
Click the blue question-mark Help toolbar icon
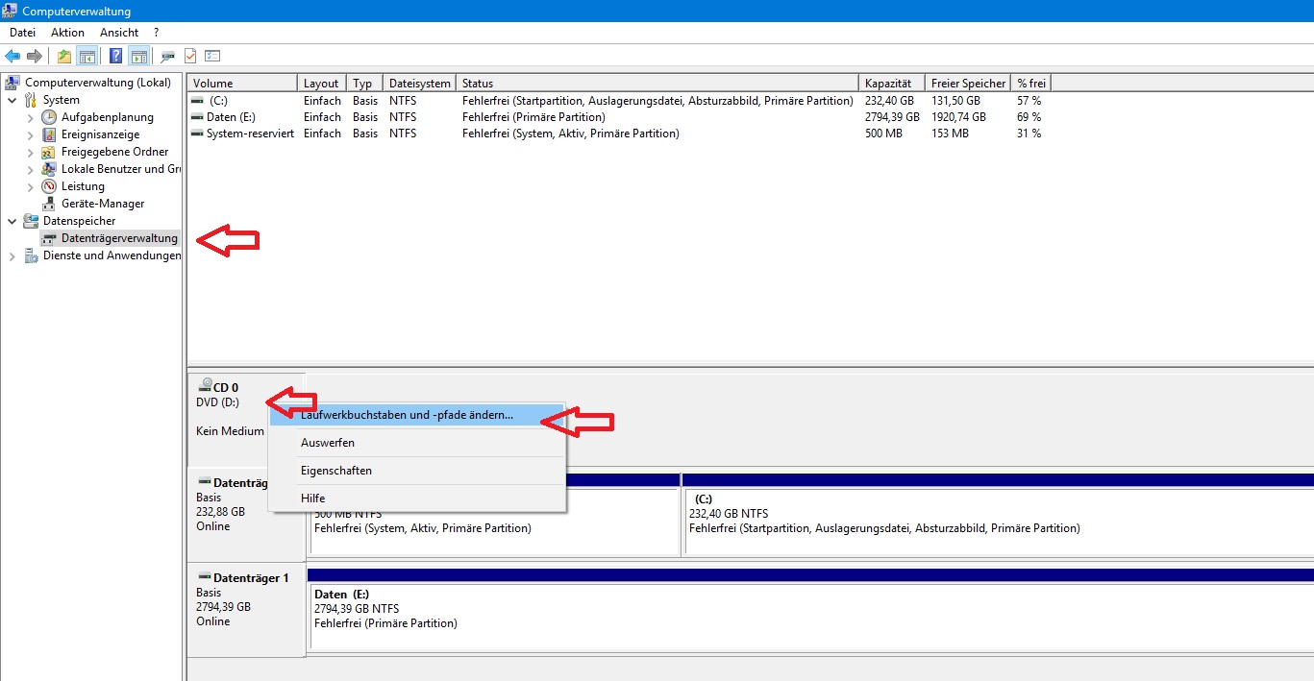pos(116,56)
